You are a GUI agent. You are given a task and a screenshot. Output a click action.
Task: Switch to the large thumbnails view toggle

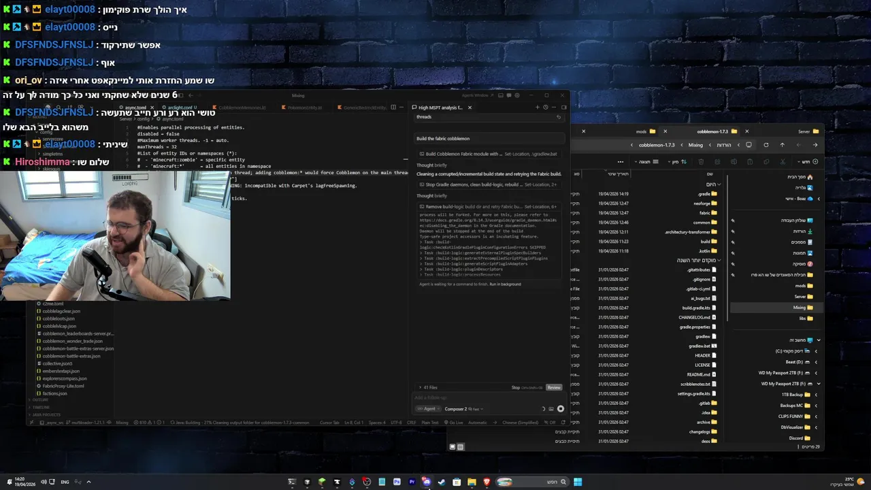(453, 447)
